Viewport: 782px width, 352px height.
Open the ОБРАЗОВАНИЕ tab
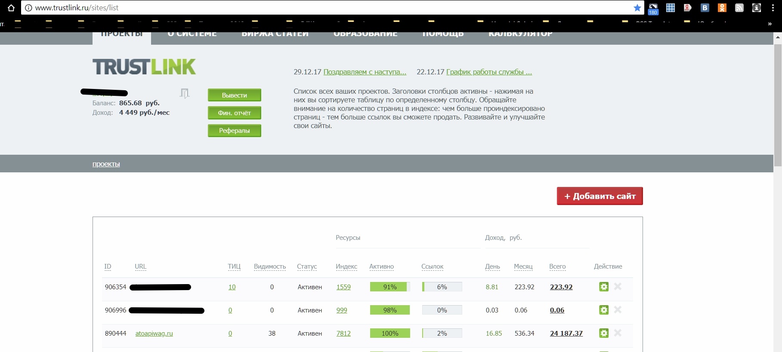click(x=365, y=34)
